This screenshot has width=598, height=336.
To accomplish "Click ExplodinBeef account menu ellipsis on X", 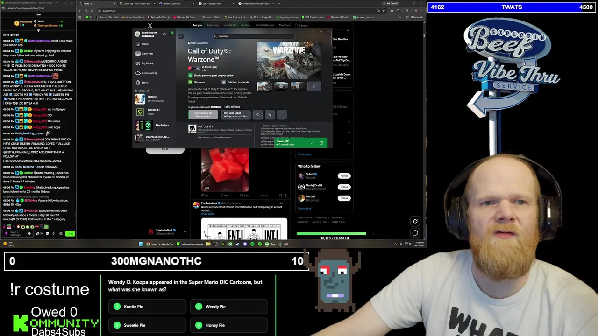I will pyautogui.click(x=185, y=231).
